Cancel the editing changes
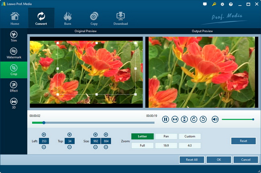Viewport: 261px width, 173px height. (x=246, y=160)
